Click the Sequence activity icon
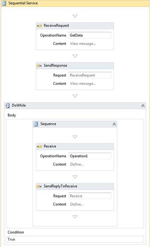This screenshot has height=247, width=151. click(x=36, y=124)
